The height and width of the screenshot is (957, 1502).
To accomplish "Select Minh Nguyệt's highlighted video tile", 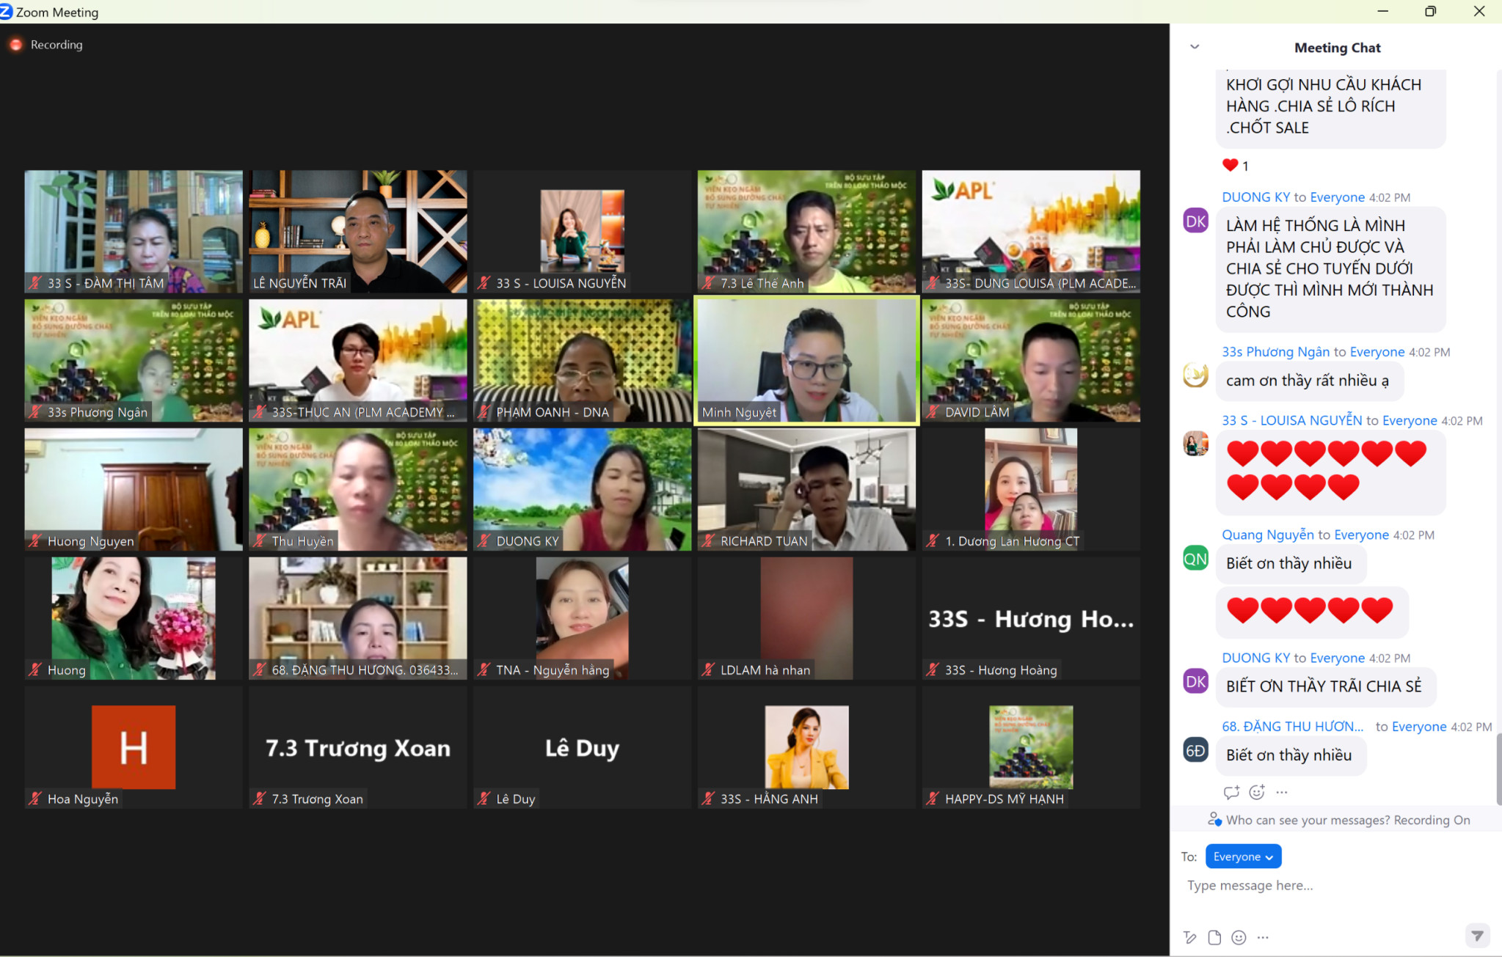I will click(x=806, y=360).
